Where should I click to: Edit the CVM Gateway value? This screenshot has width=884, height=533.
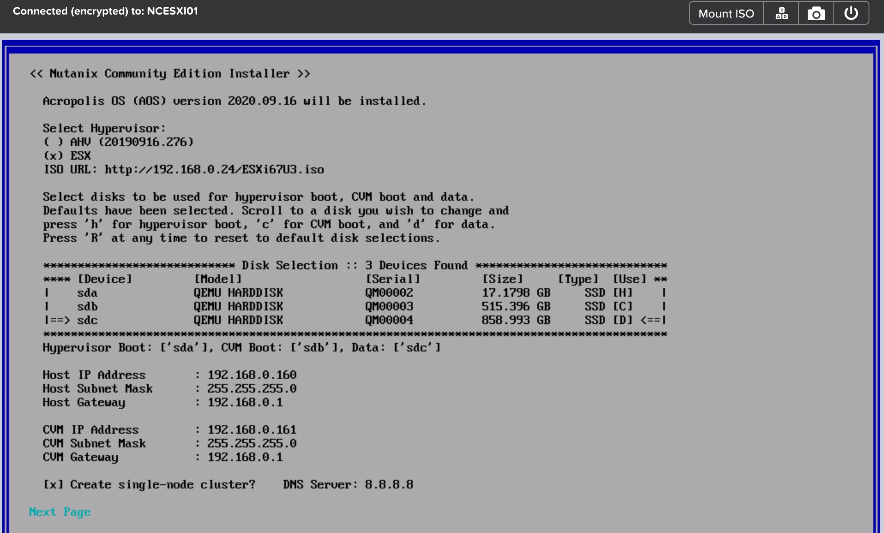coord(245,457)
